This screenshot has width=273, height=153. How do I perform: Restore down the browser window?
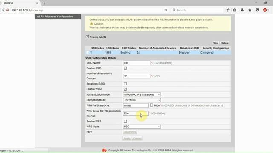(265, 3)
